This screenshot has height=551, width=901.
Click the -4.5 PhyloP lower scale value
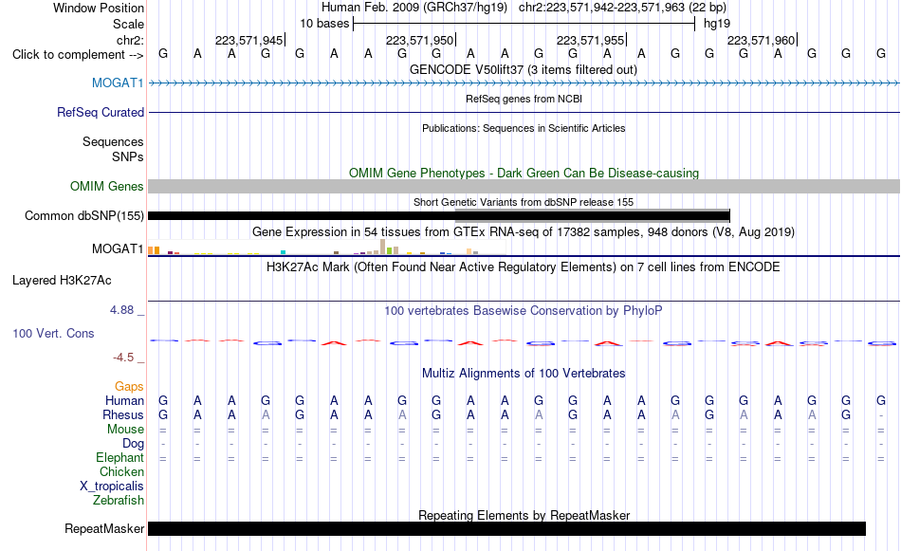tap(123, 358)
